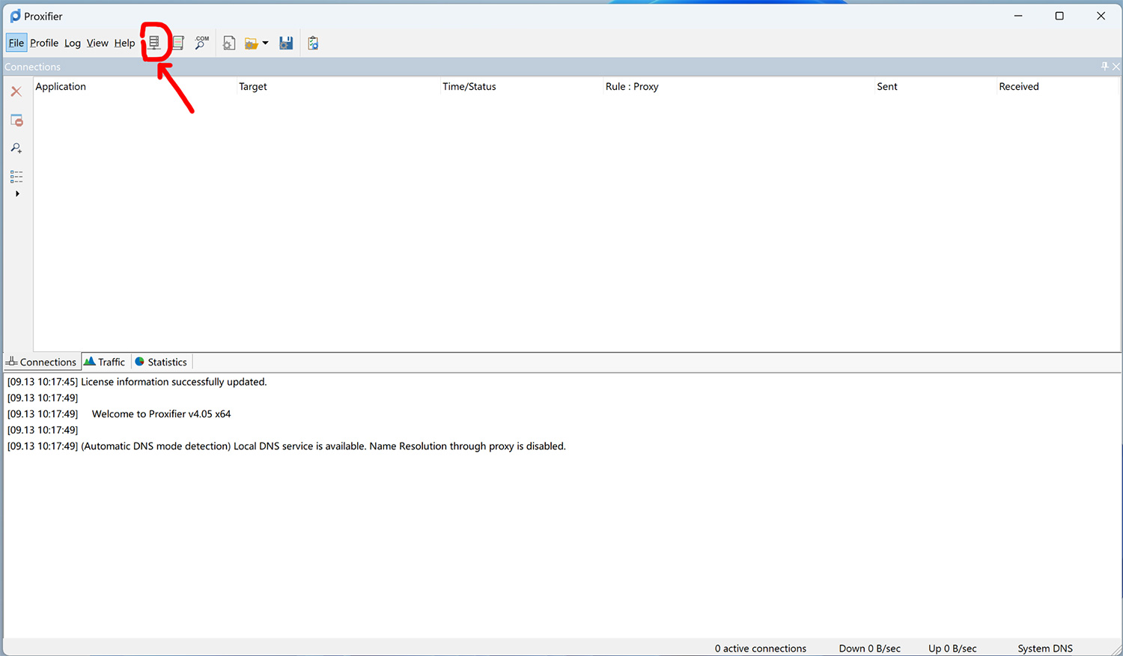Sort by the Time/Status column header

469,86
